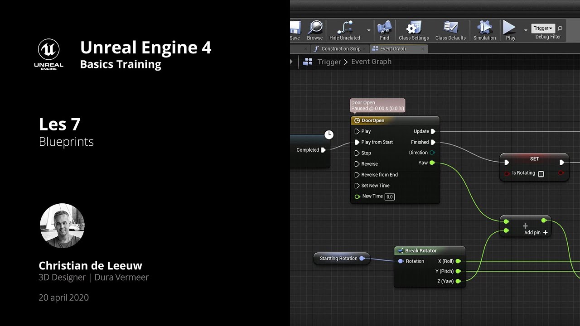Click the output pin of the add node

pos(544,221)
